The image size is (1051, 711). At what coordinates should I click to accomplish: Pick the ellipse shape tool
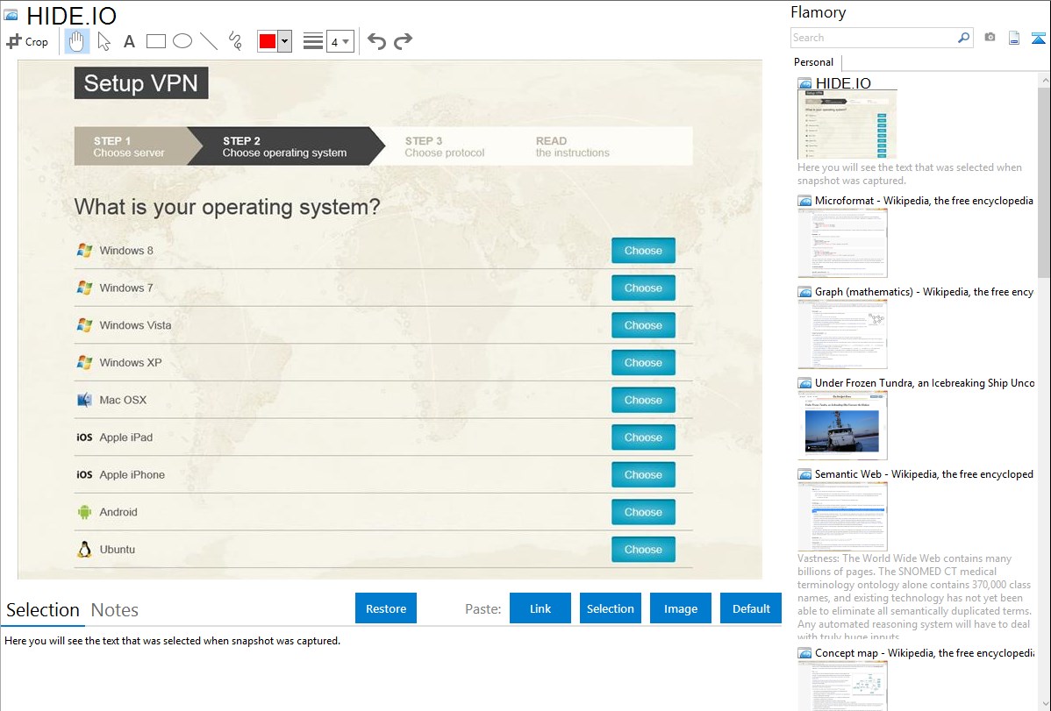[182, 41]
